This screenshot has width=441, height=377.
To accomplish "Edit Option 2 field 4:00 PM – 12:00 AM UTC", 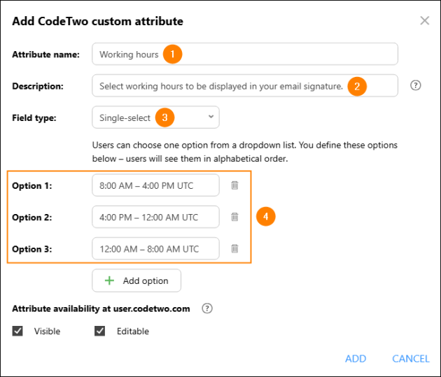I will coord(155,217).
